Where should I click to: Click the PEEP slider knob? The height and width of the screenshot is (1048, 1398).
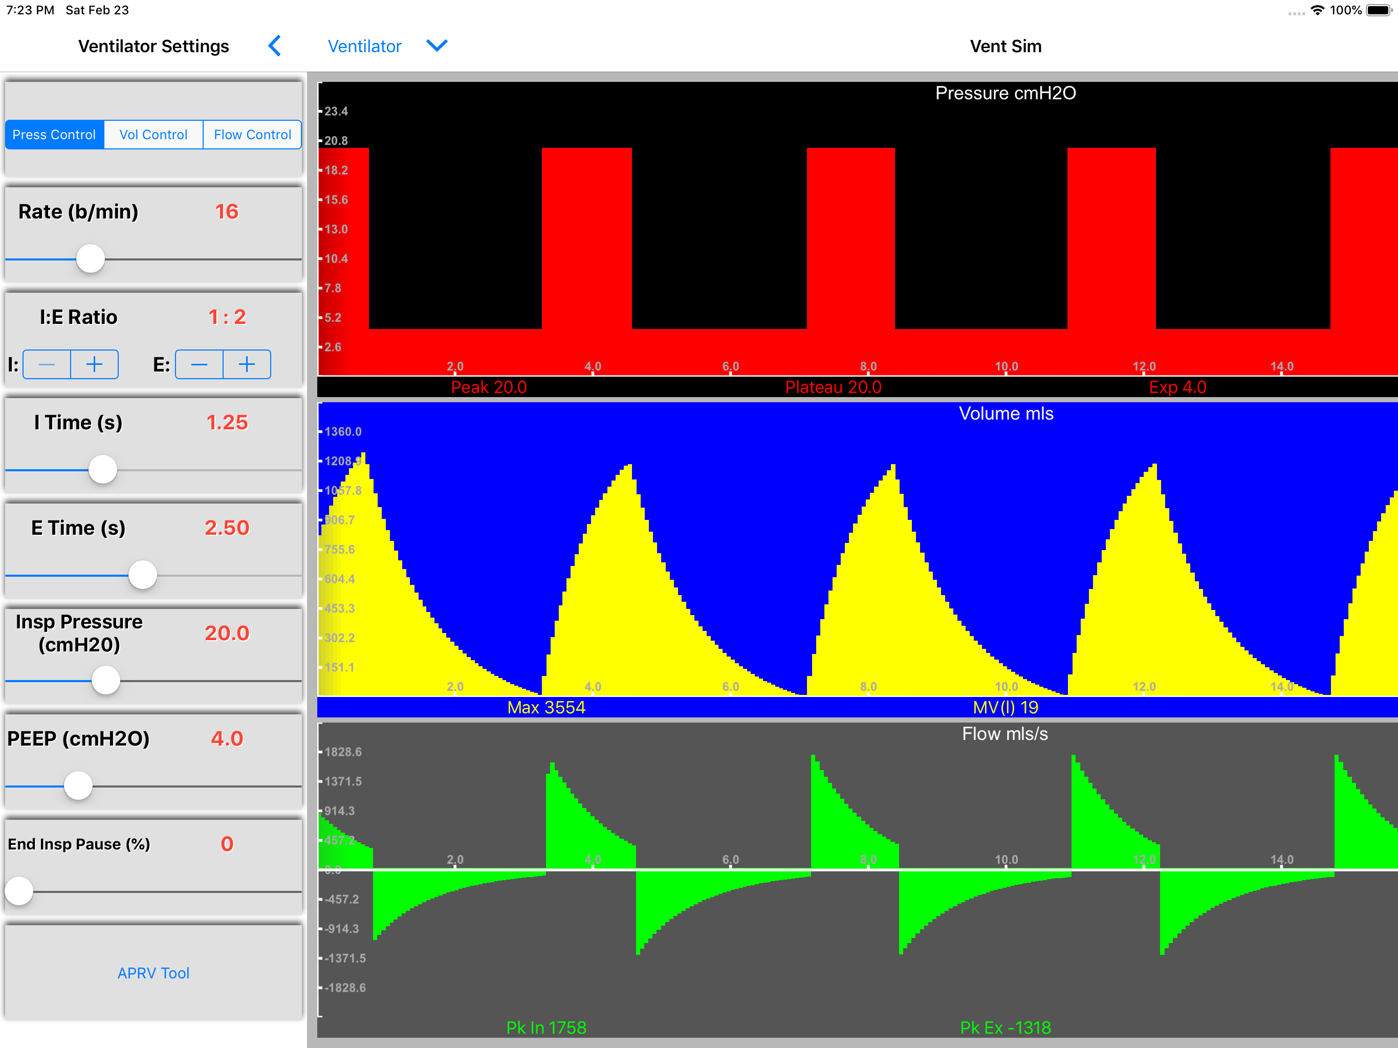coord(78,785)
